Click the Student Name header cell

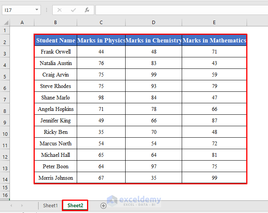(x=56, y=40)
